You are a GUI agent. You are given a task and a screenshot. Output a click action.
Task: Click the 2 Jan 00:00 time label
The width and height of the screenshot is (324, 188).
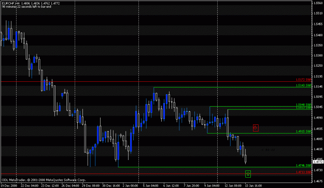(130, 186)
